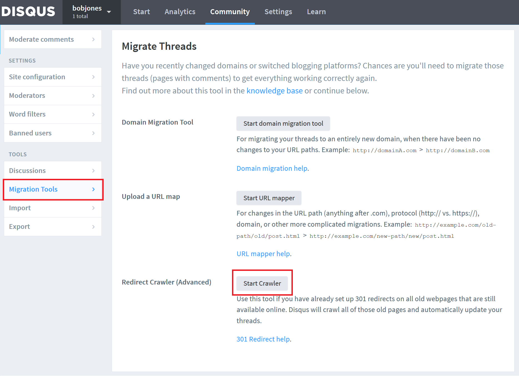The height and width of the screenshot is (376, 519).
Task: Open the 301 Redirect help link
Action: (x=263, y=339)
